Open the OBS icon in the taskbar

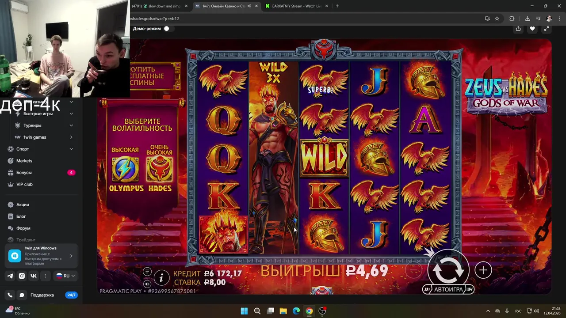click(x=322, y=311)
